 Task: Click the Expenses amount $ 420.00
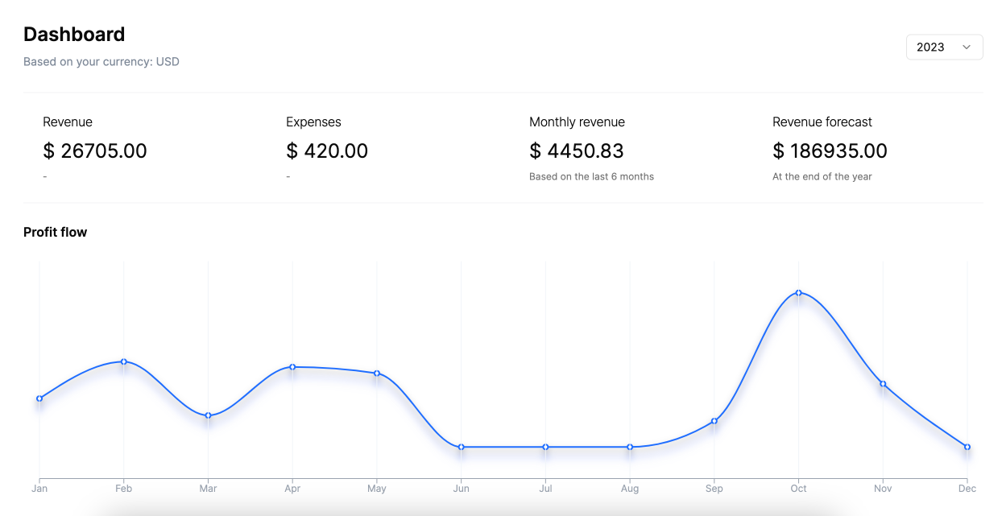(x=327, y=151)
